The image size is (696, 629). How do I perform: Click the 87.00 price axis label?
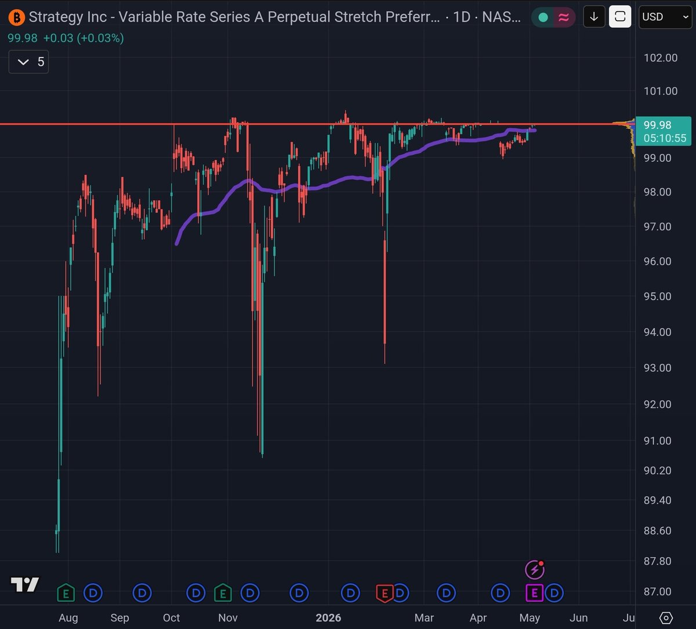coord(658,591)
